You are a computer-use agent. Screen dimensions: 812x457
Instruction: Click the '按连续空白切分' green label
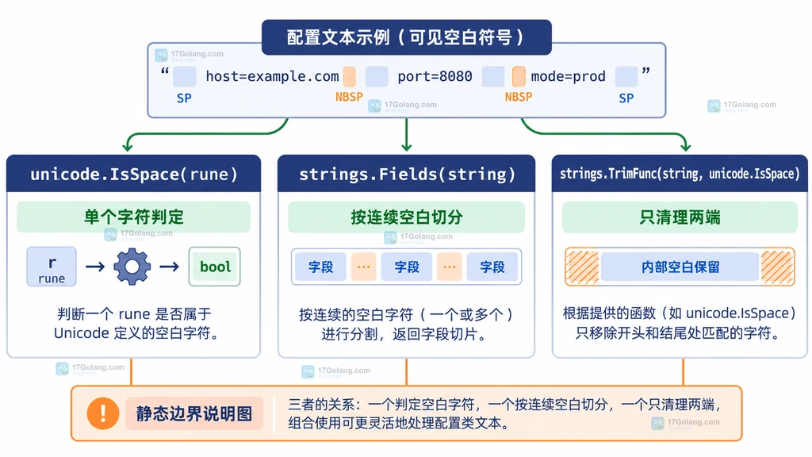click(407, 217)
